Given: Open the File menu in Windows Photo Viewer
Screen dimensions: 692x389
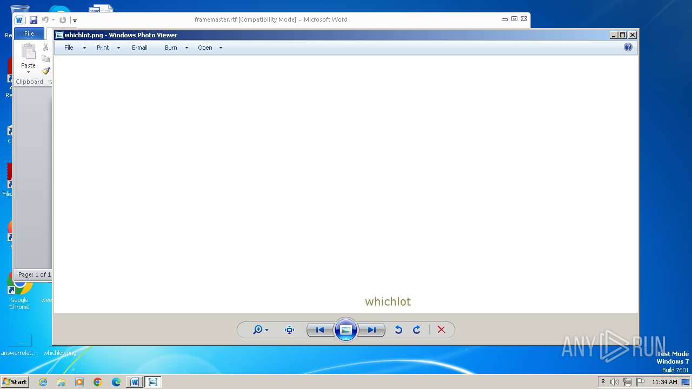Looking at the screenshot, I should pos(69,48).
